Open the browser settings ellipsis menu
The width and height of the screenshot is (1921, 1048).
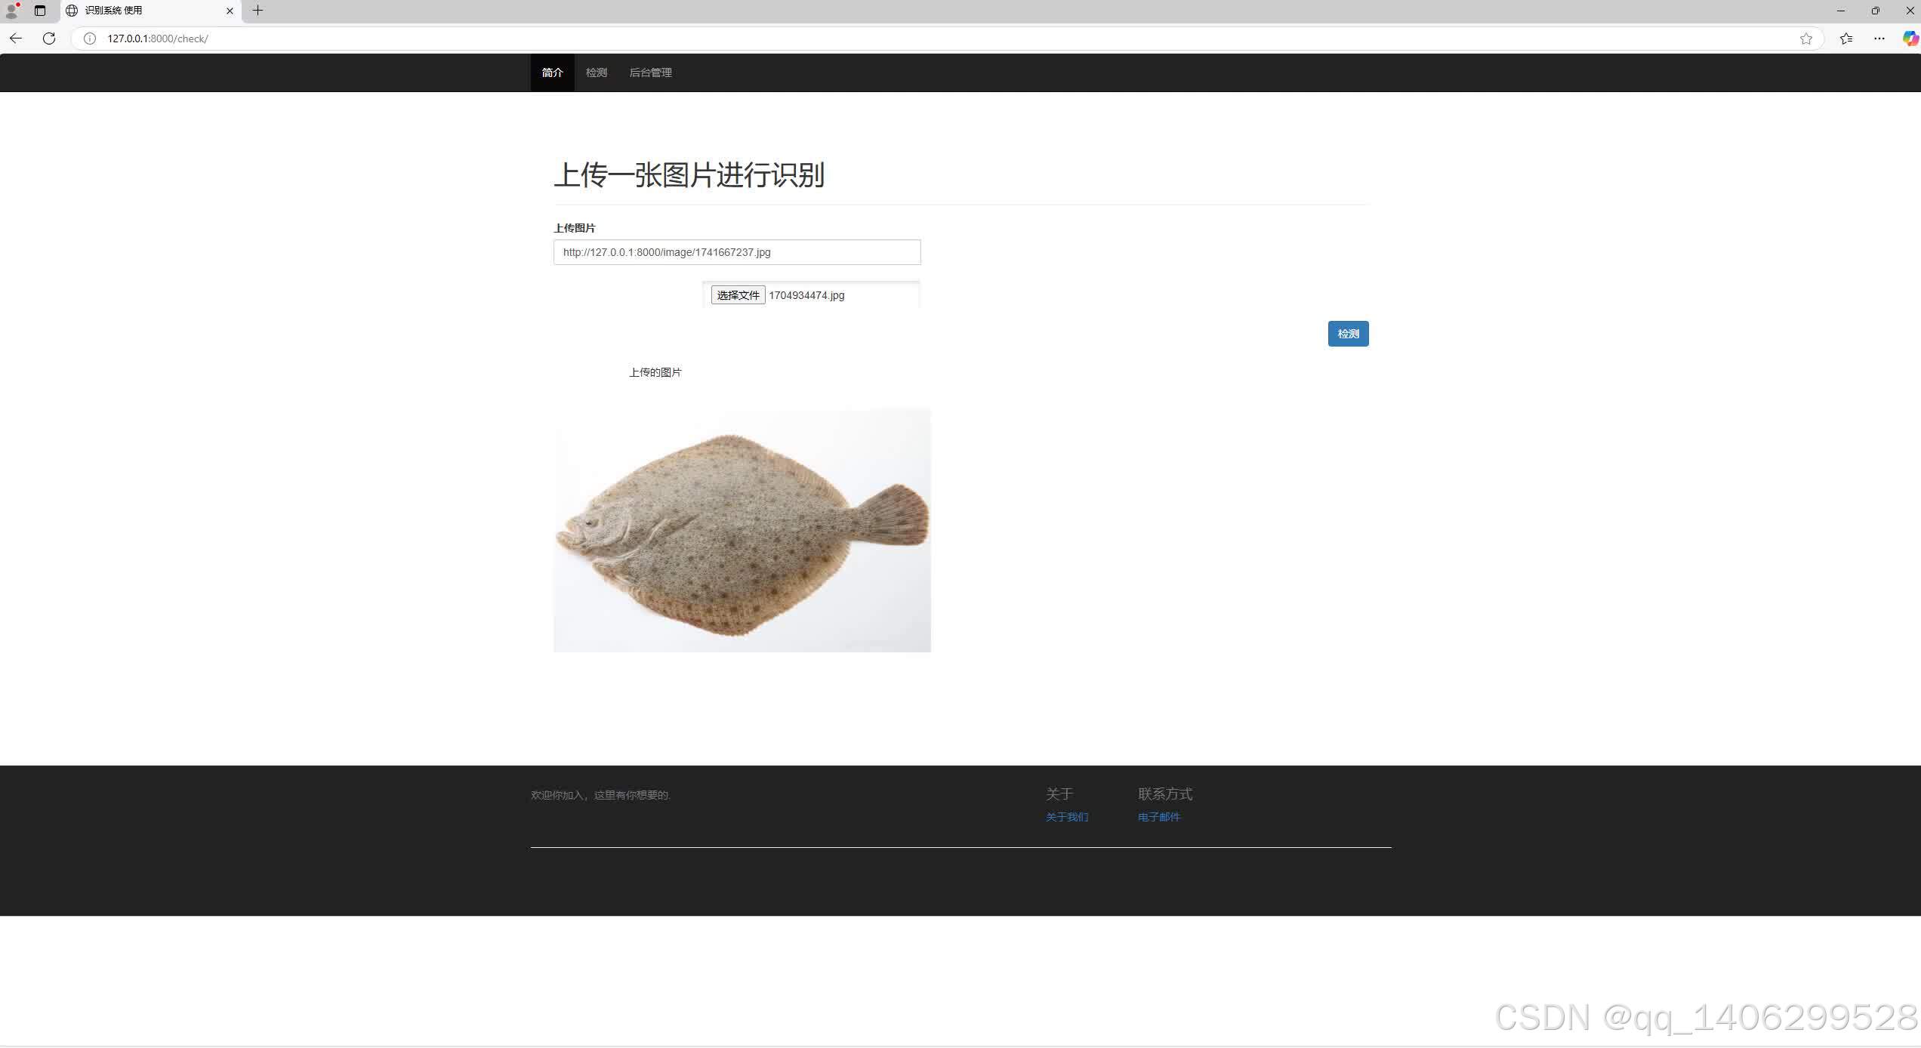pos(1879,38)
